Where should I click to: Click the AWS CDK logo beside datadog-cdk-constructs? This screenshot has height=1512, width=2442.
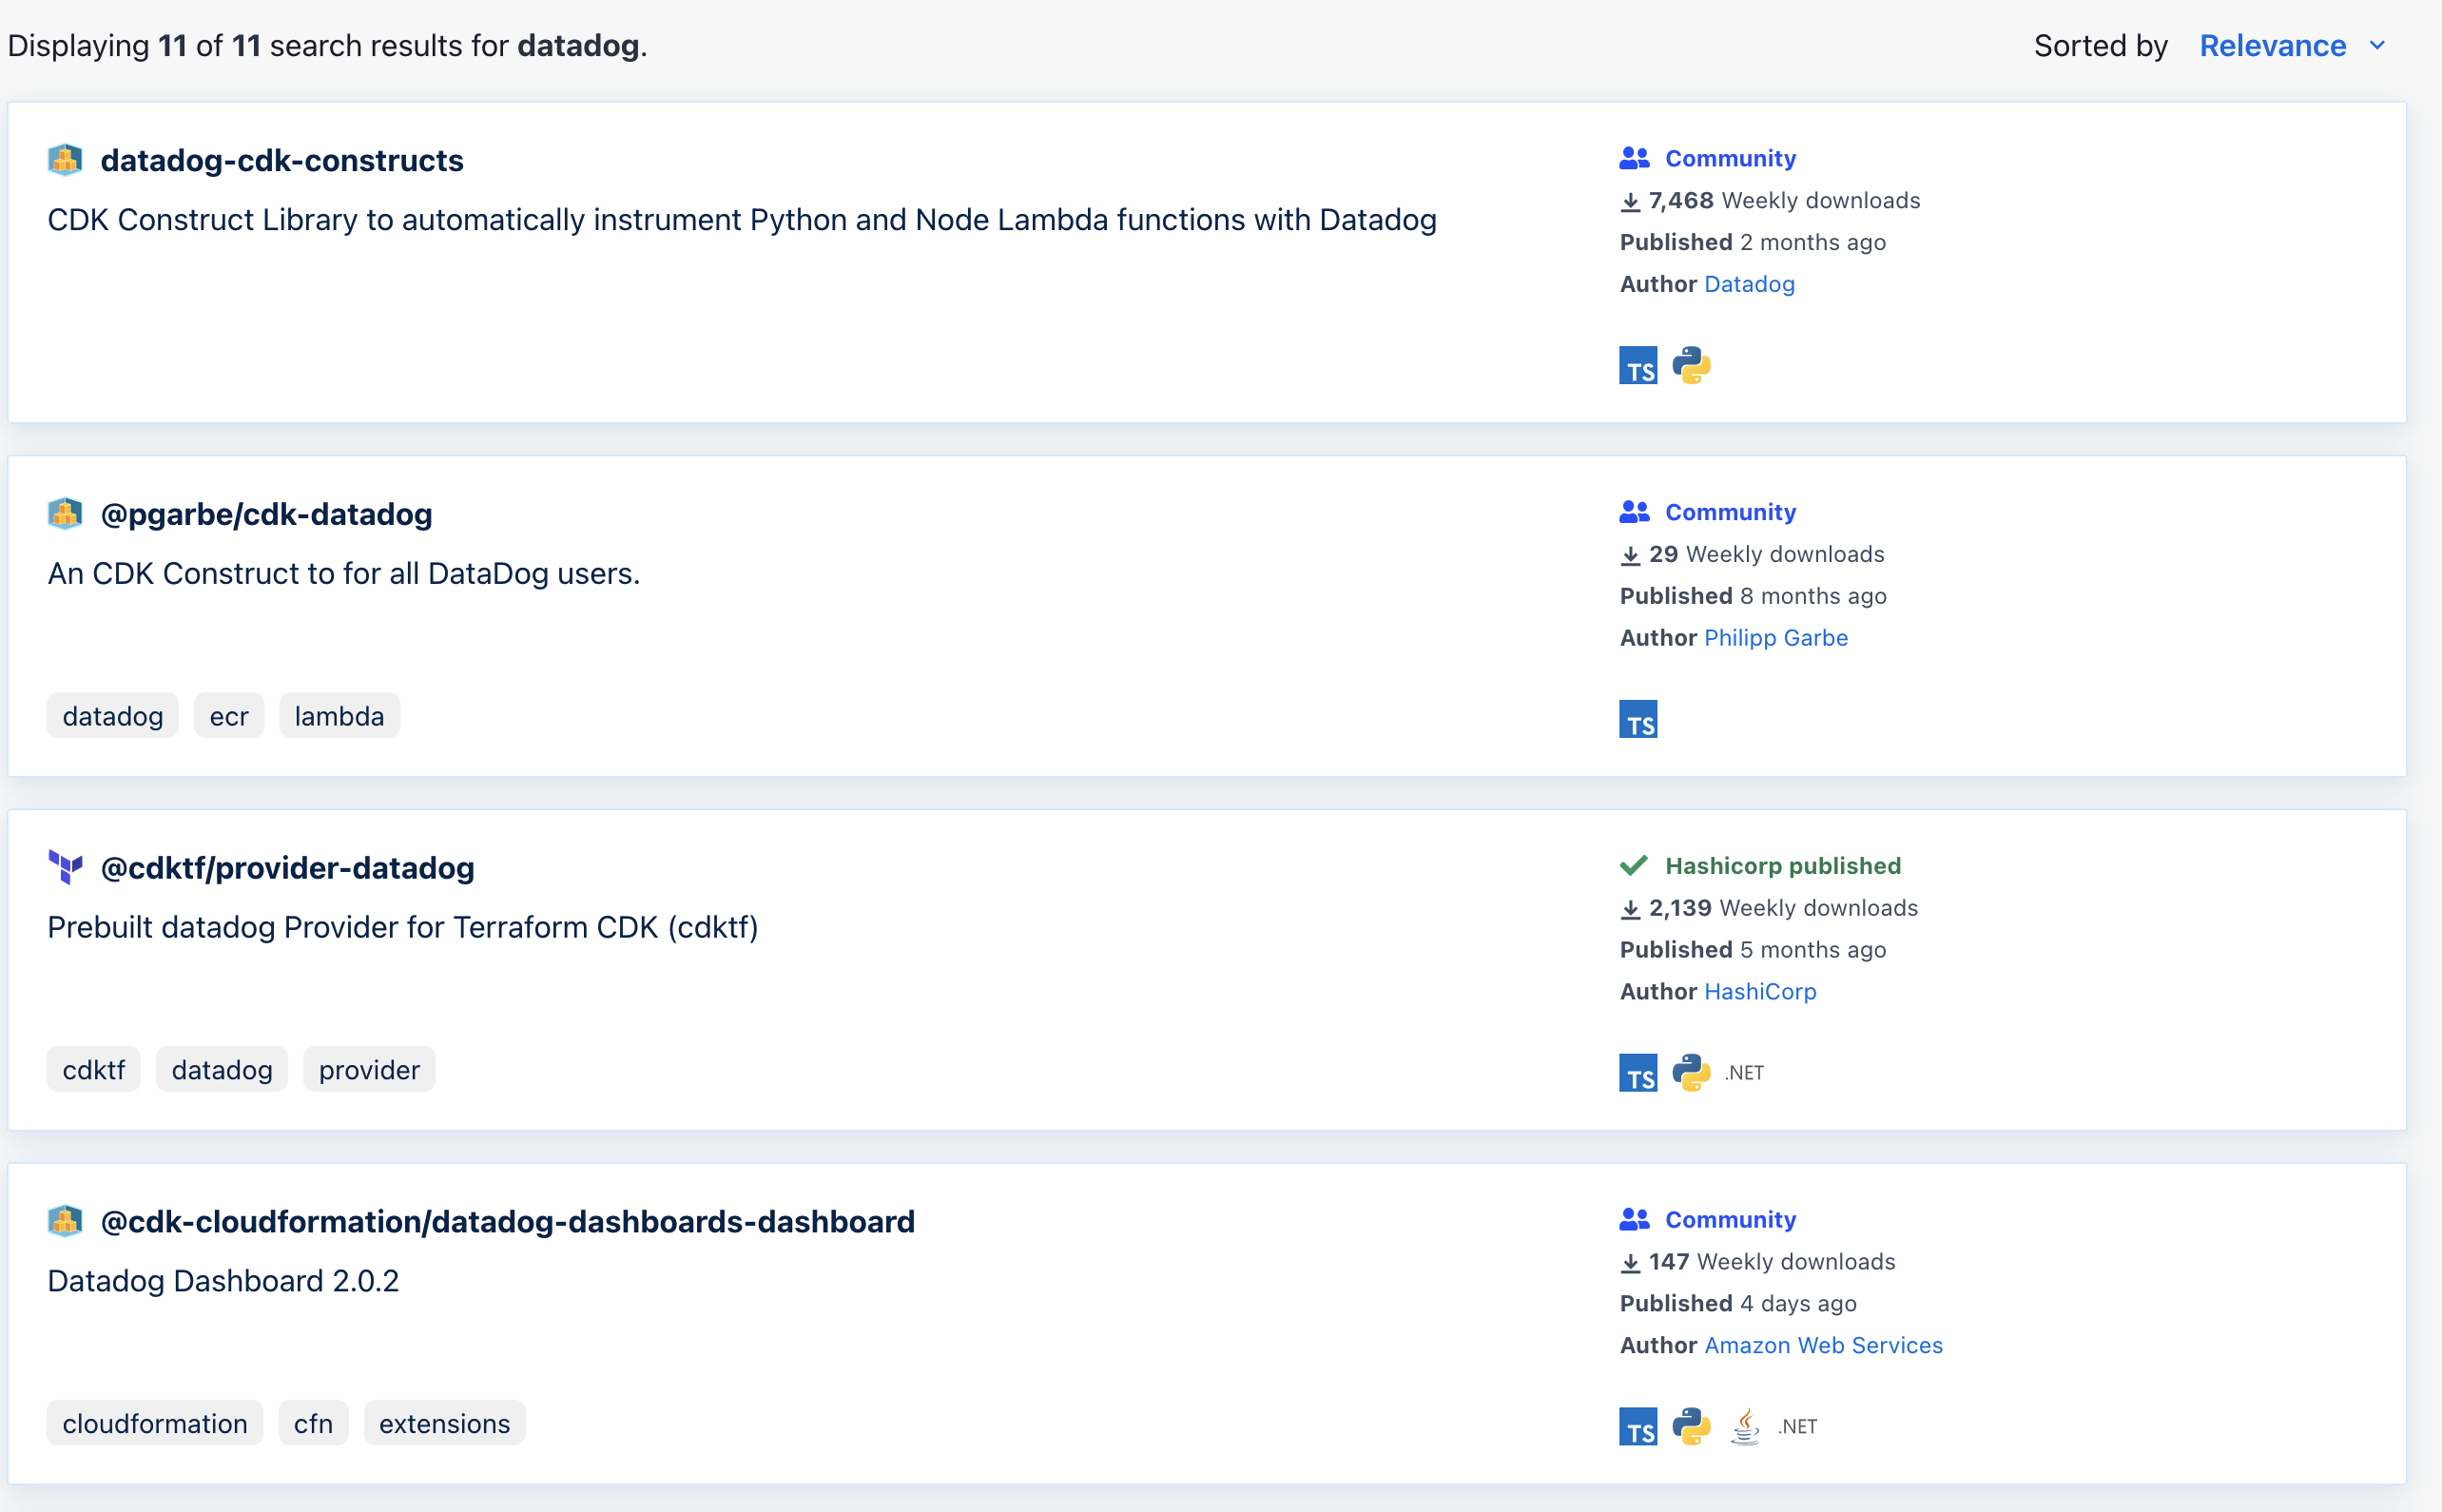65,160
